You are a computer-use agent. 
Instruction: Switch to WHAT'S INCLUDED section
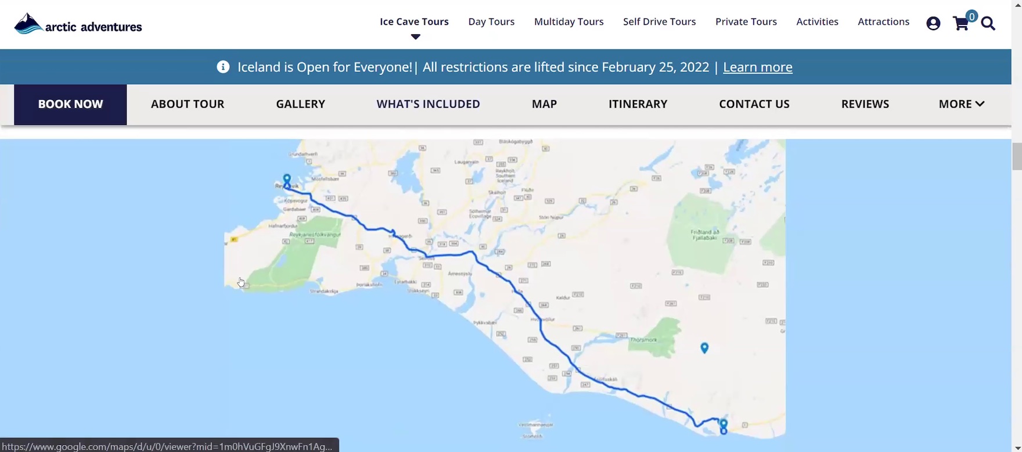pyautogui.click(x=428, y=104)
